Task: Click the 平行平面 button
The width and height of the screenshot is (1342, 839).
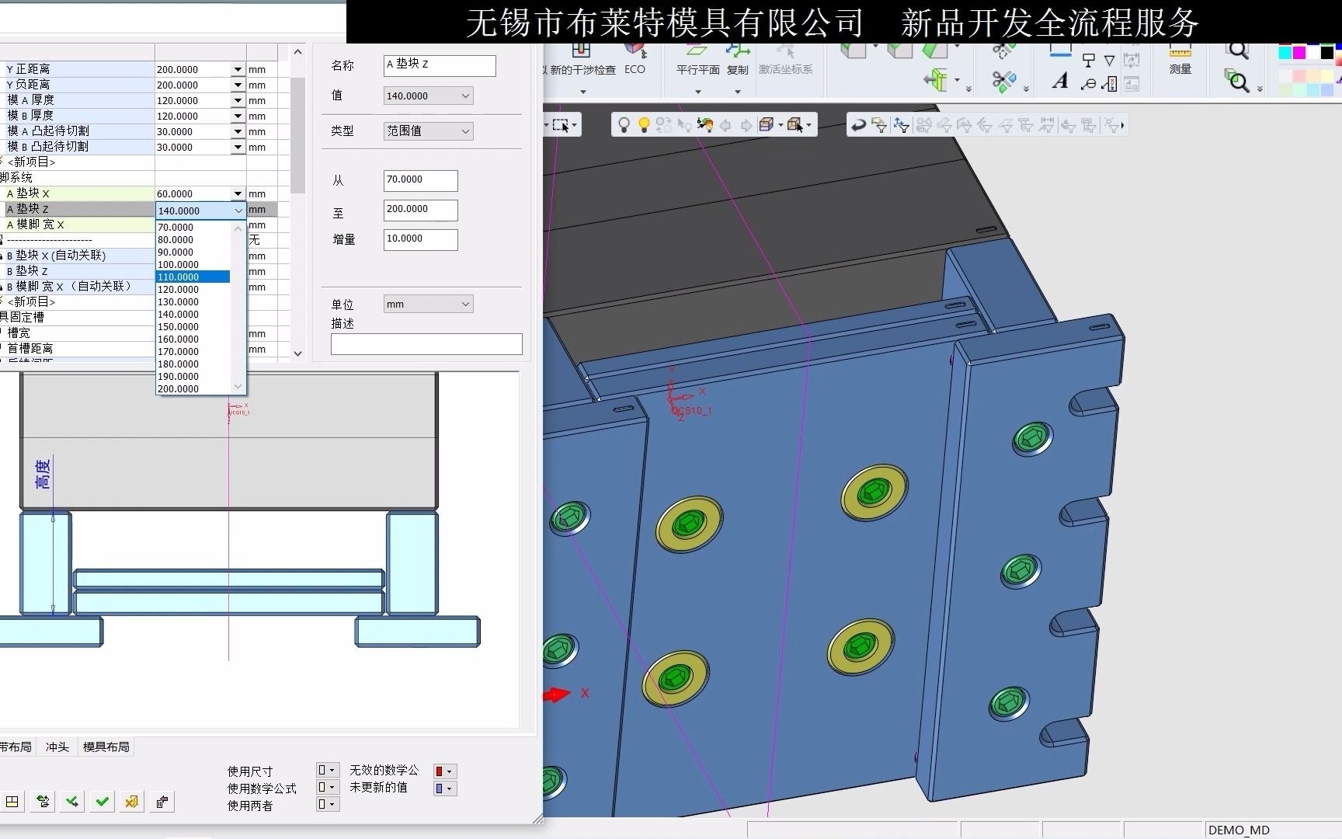Action: point(697,61)
